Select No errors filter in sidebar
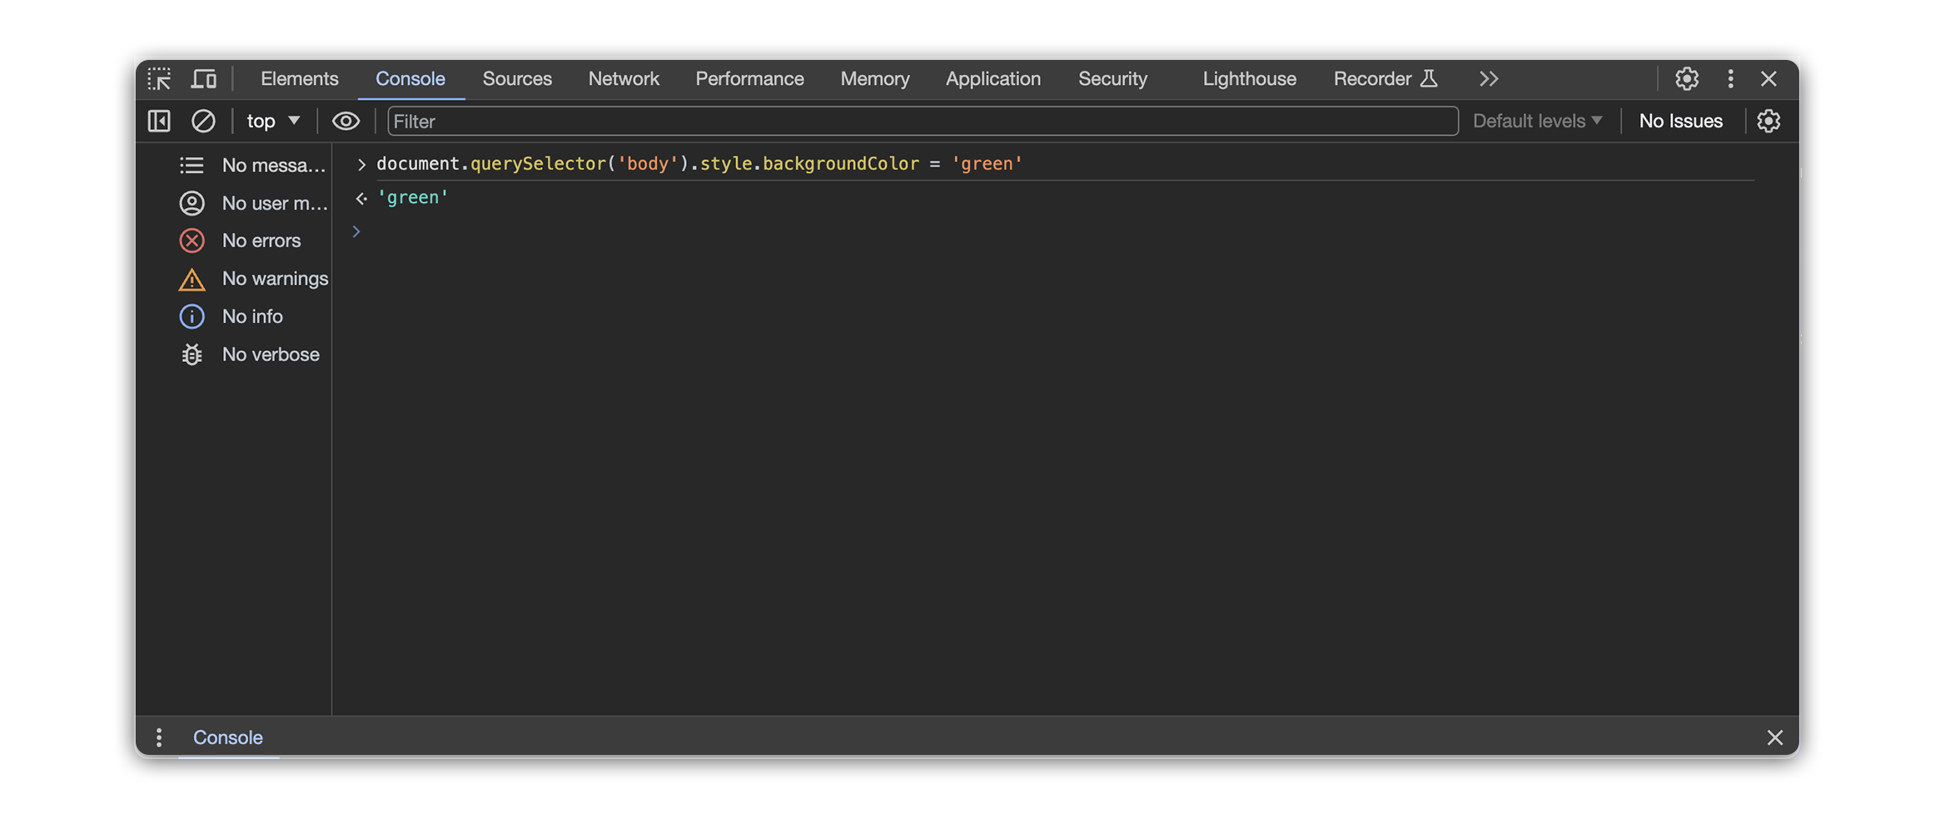The width and height of the screenshot is (1935, 814). [x=261, y=241]
